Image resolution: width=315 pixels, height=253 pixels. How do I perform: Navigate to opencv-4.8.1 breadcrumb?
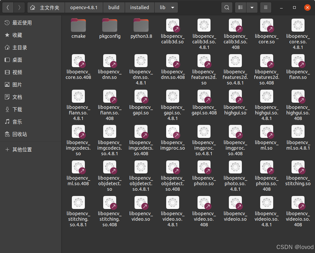[x=84, y=7]
